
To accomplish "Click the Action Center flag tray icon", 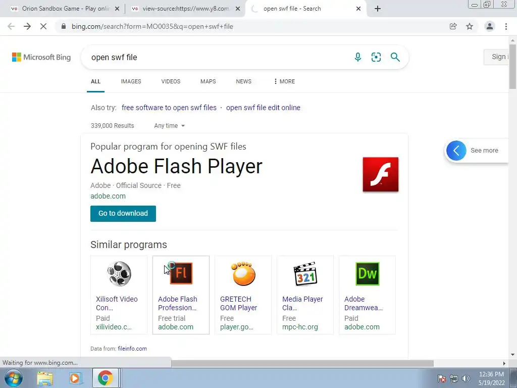I will coord(442,378).
